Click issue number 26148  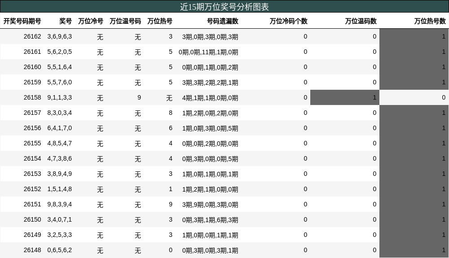click(32, 250)
